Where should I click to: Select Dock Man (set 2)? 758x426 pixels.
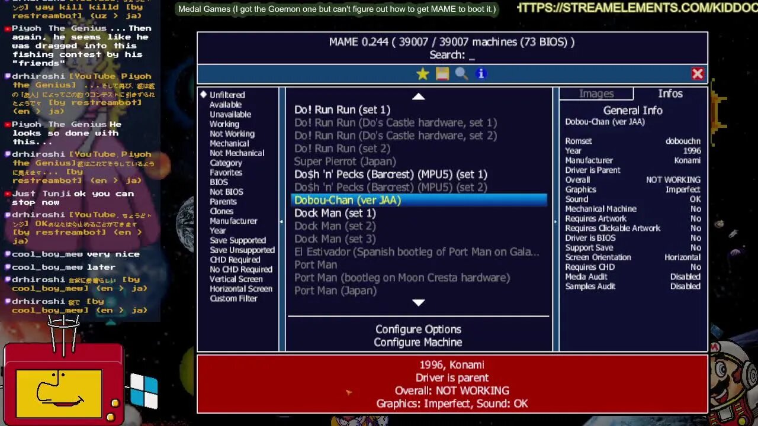pyautogui.click(x=419, y=226)
